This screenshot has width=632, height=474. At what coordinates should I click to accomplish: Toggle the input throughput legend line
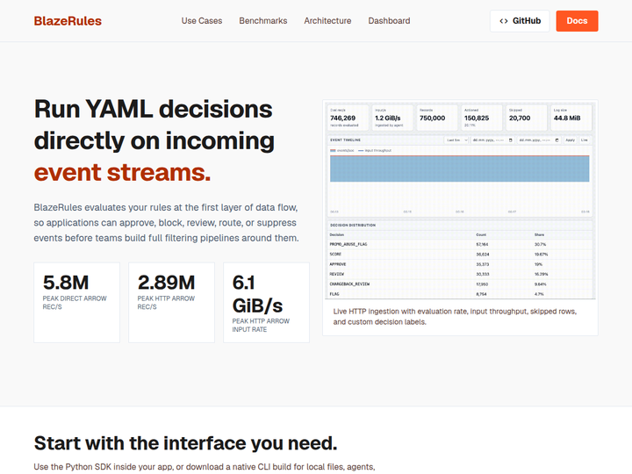[361, 150]
